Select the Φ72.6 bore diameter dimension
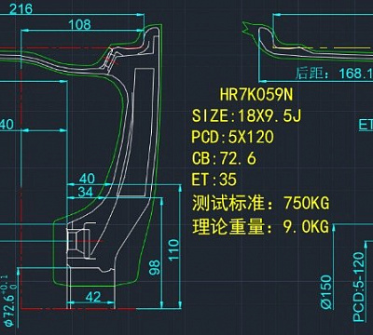 [x=9, y=301]
